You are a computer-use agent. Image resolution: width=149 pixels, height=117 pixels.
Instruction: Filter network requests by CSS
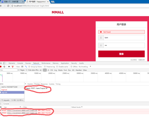click(x=52, y=70)
